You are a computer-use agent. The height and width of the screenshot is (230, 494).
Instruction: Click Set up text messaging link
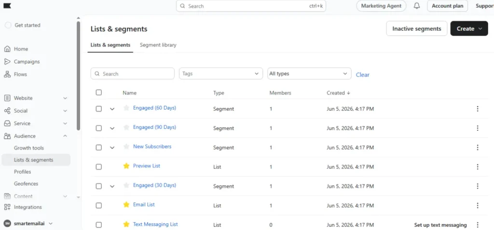tap(440, 225)
